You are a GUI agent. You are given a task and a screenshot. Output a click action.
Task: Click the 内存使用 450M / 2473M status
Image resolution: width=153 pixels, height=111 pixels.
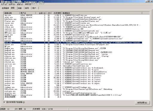coord(50,109)
